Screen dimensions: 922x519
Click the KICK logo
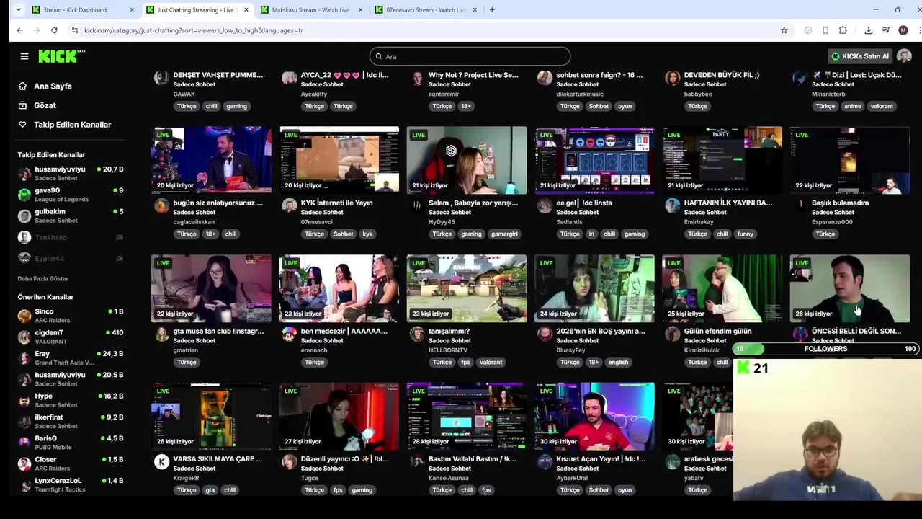coord(61,56)
